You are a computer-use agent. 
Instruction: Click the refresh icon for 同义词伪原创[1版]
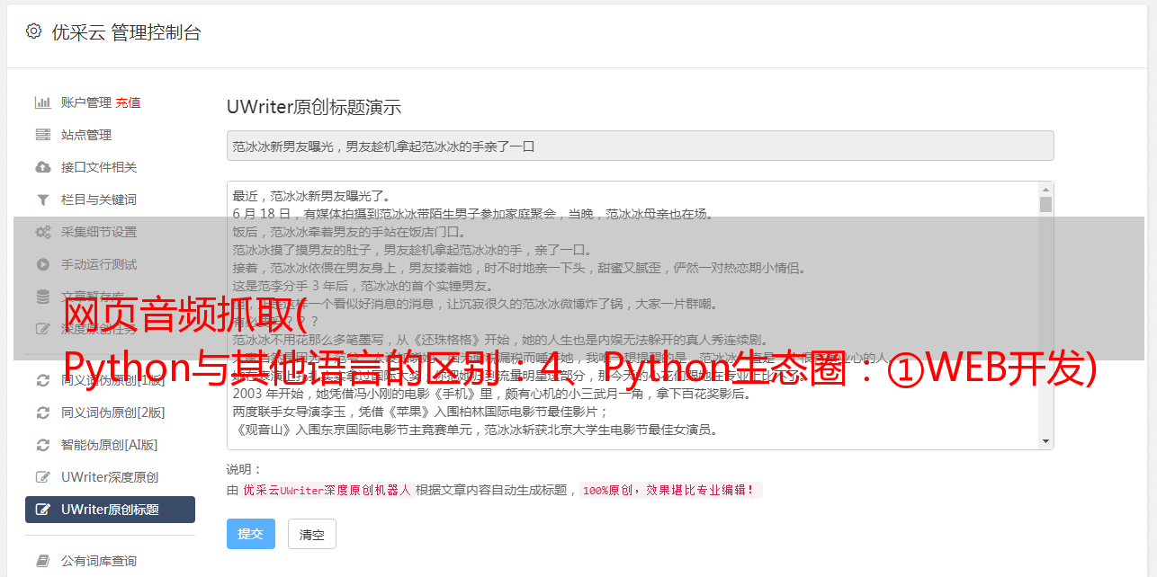pos(42,380)
